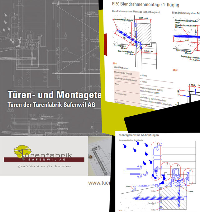
Task: Click detail callout number 1 in sealing drawing
Action: (157, 144)
